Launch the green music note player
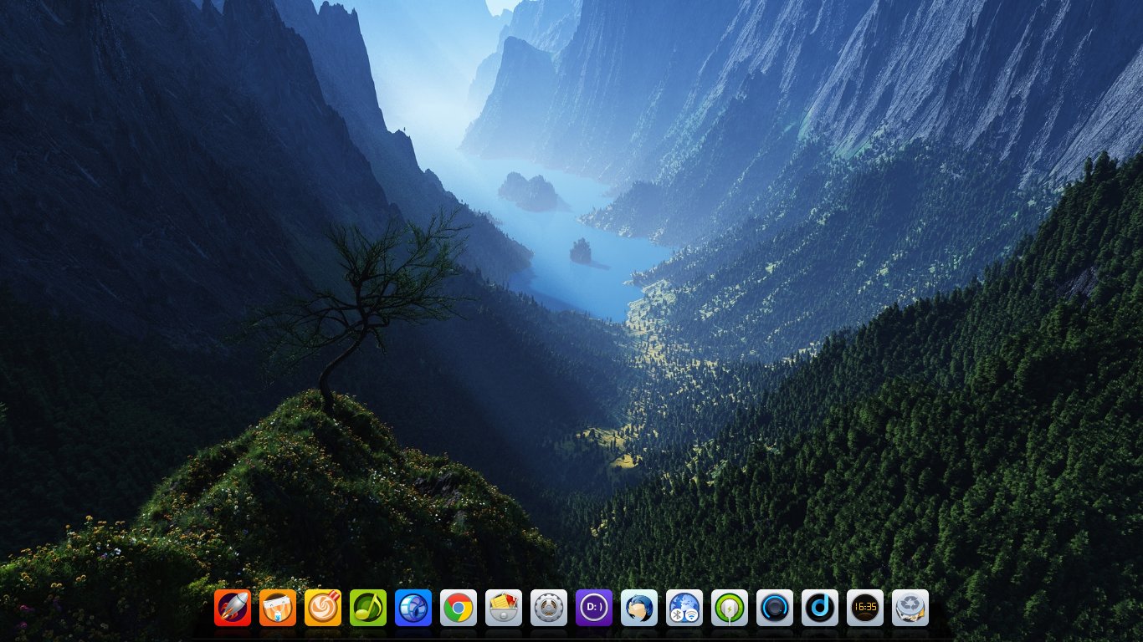 (x=368, y=608)
